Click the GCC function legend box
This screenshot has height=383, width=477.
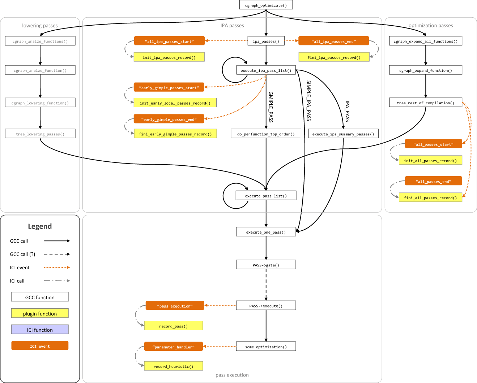[40, 297]
